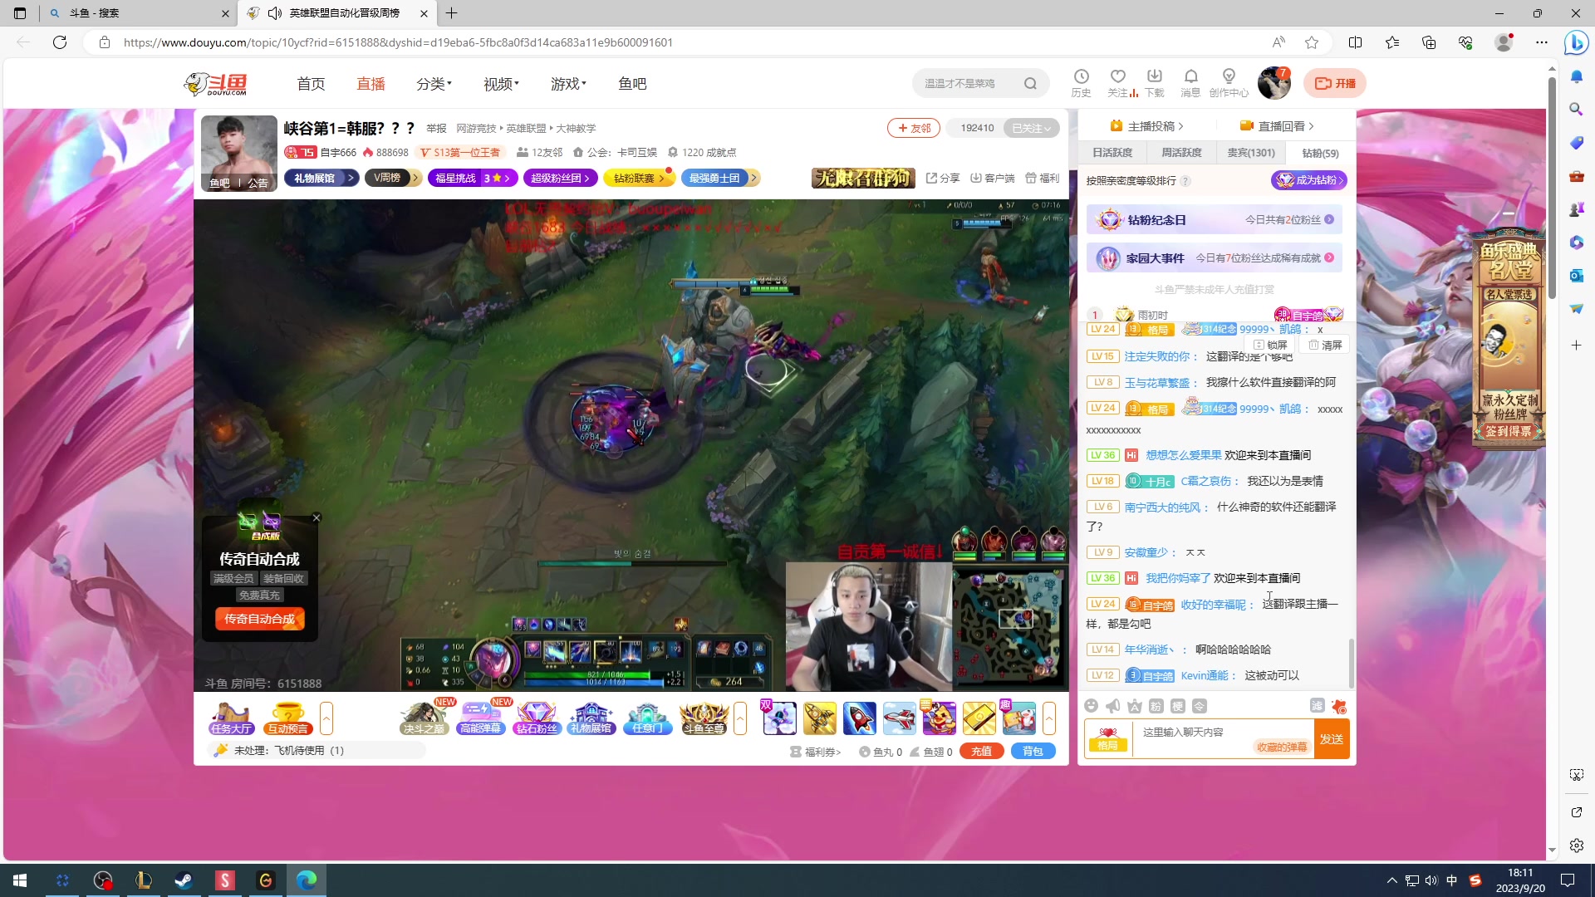The height and width of the screenshot is (897, 1595).
Task: Expand the 游戏 games menu
Action: click(x=568, y=84)
